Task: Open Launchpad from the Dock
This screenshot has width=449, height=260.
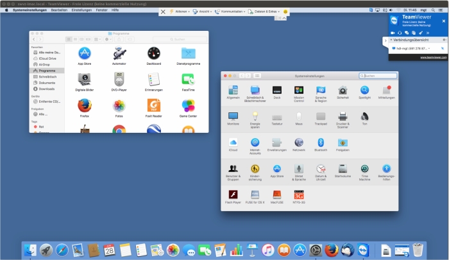Action: (x=46, y=250)
